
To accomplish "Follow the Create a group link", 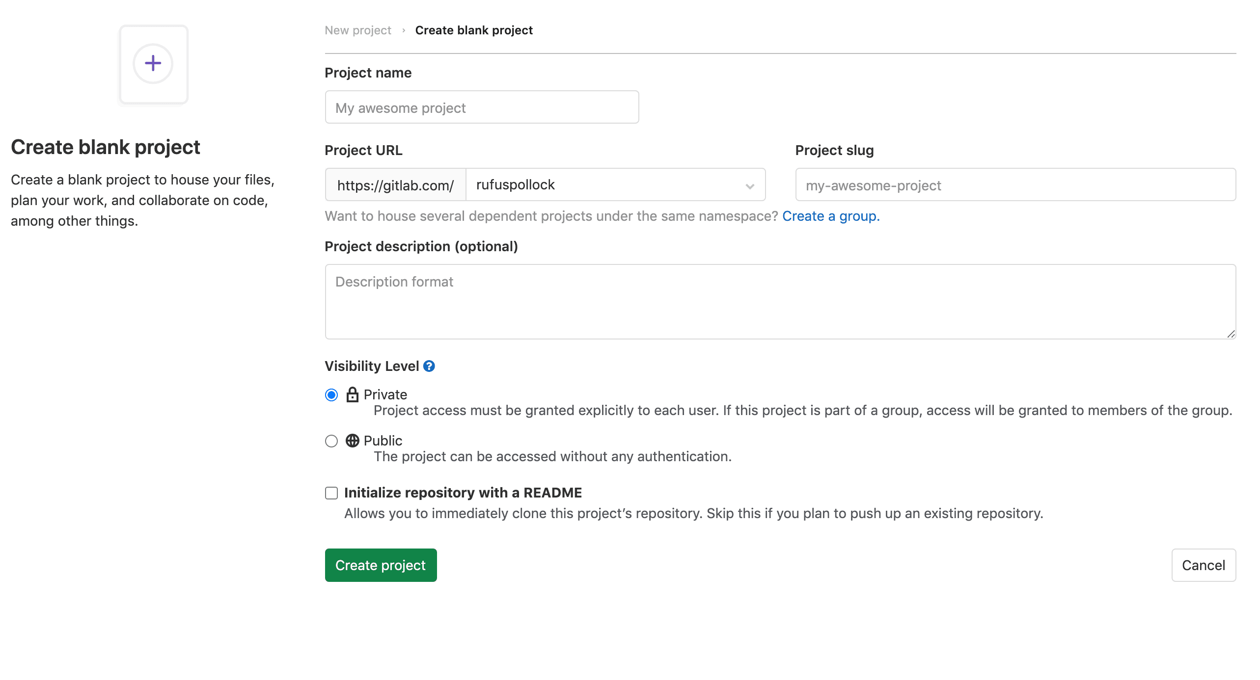I will tap(830, 216).
